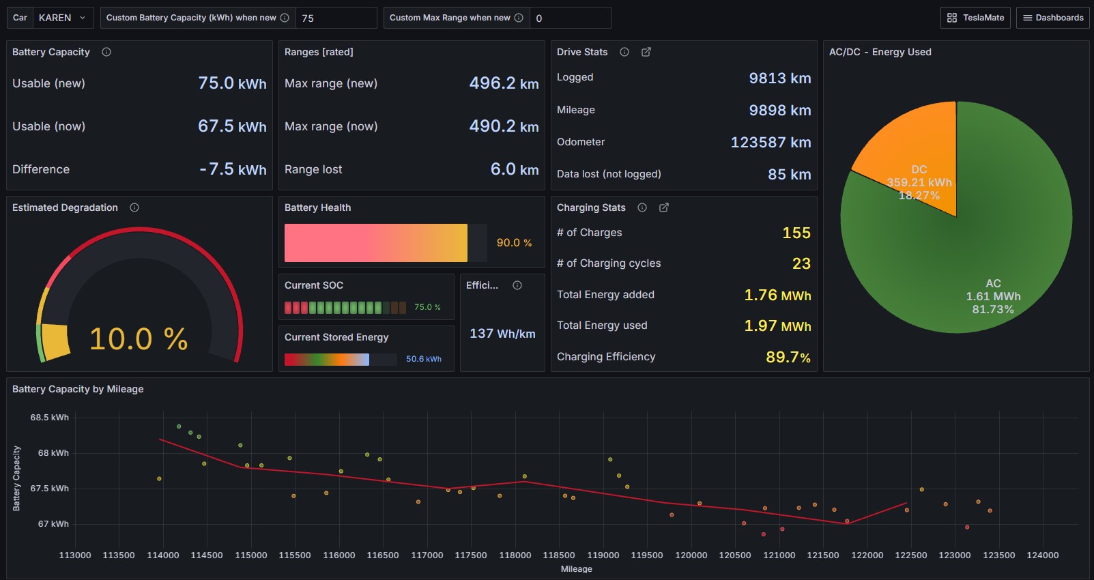Click info icon next to Battery Capacity title
This screenshot has height=580, width=1094.
(x=106, y=52)
